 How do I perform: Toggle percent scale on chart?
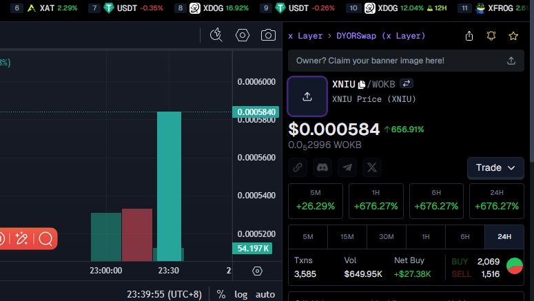coord(221,294)
